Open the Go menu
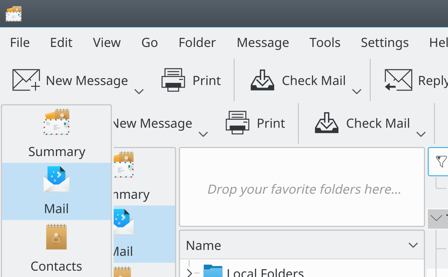 pyautogui.click(x=150, y=43)
